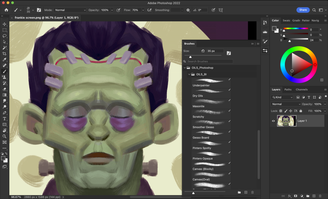
Task: Select the Pen tool
Action: 4,113
